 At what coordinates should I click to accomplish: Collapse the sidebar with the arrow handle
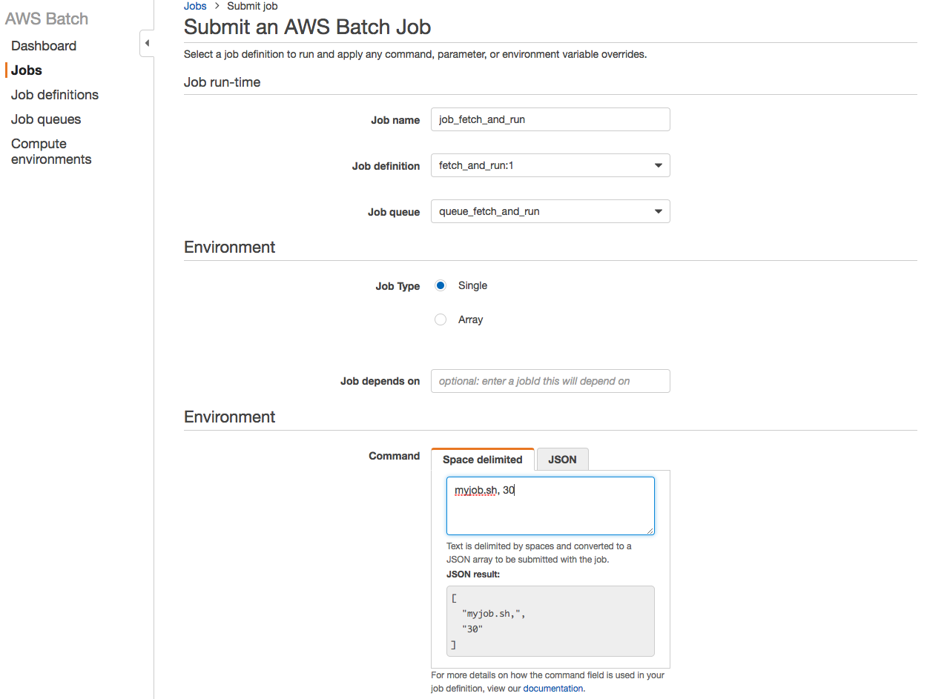coord(147,44)
